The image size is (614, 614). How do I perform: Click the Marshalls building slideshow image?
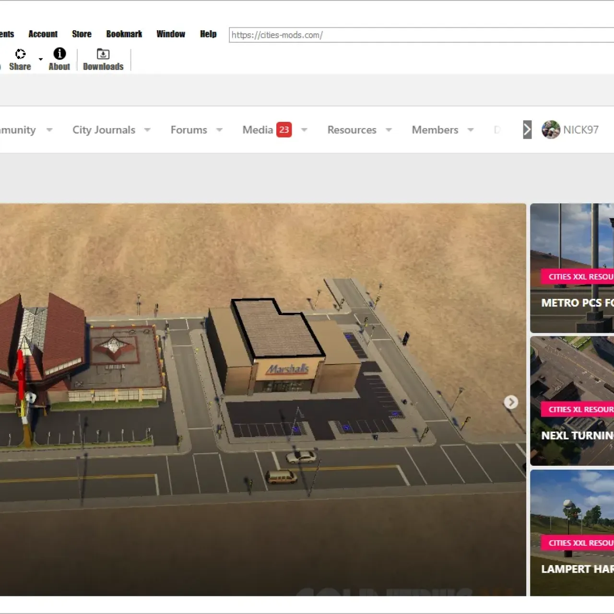263,400
